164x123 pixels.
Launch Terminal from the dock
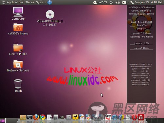(30, 118)
